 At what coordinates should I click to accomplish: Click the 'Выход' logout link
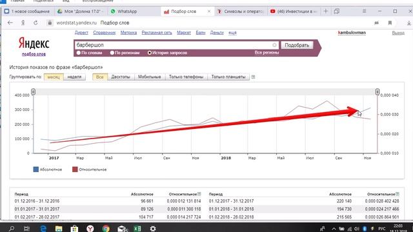point(398,33)
